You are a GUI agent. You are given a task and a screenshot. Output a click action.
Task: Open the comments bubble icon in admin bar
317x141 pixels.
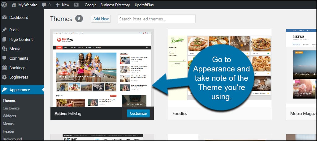pyautogui.click(x=44, y=5)
